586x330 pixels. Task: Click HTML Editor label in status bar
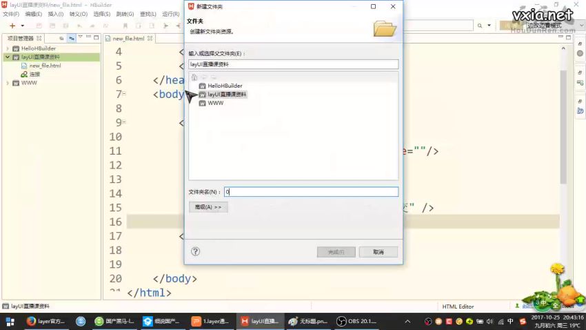(x=458, y=307)
